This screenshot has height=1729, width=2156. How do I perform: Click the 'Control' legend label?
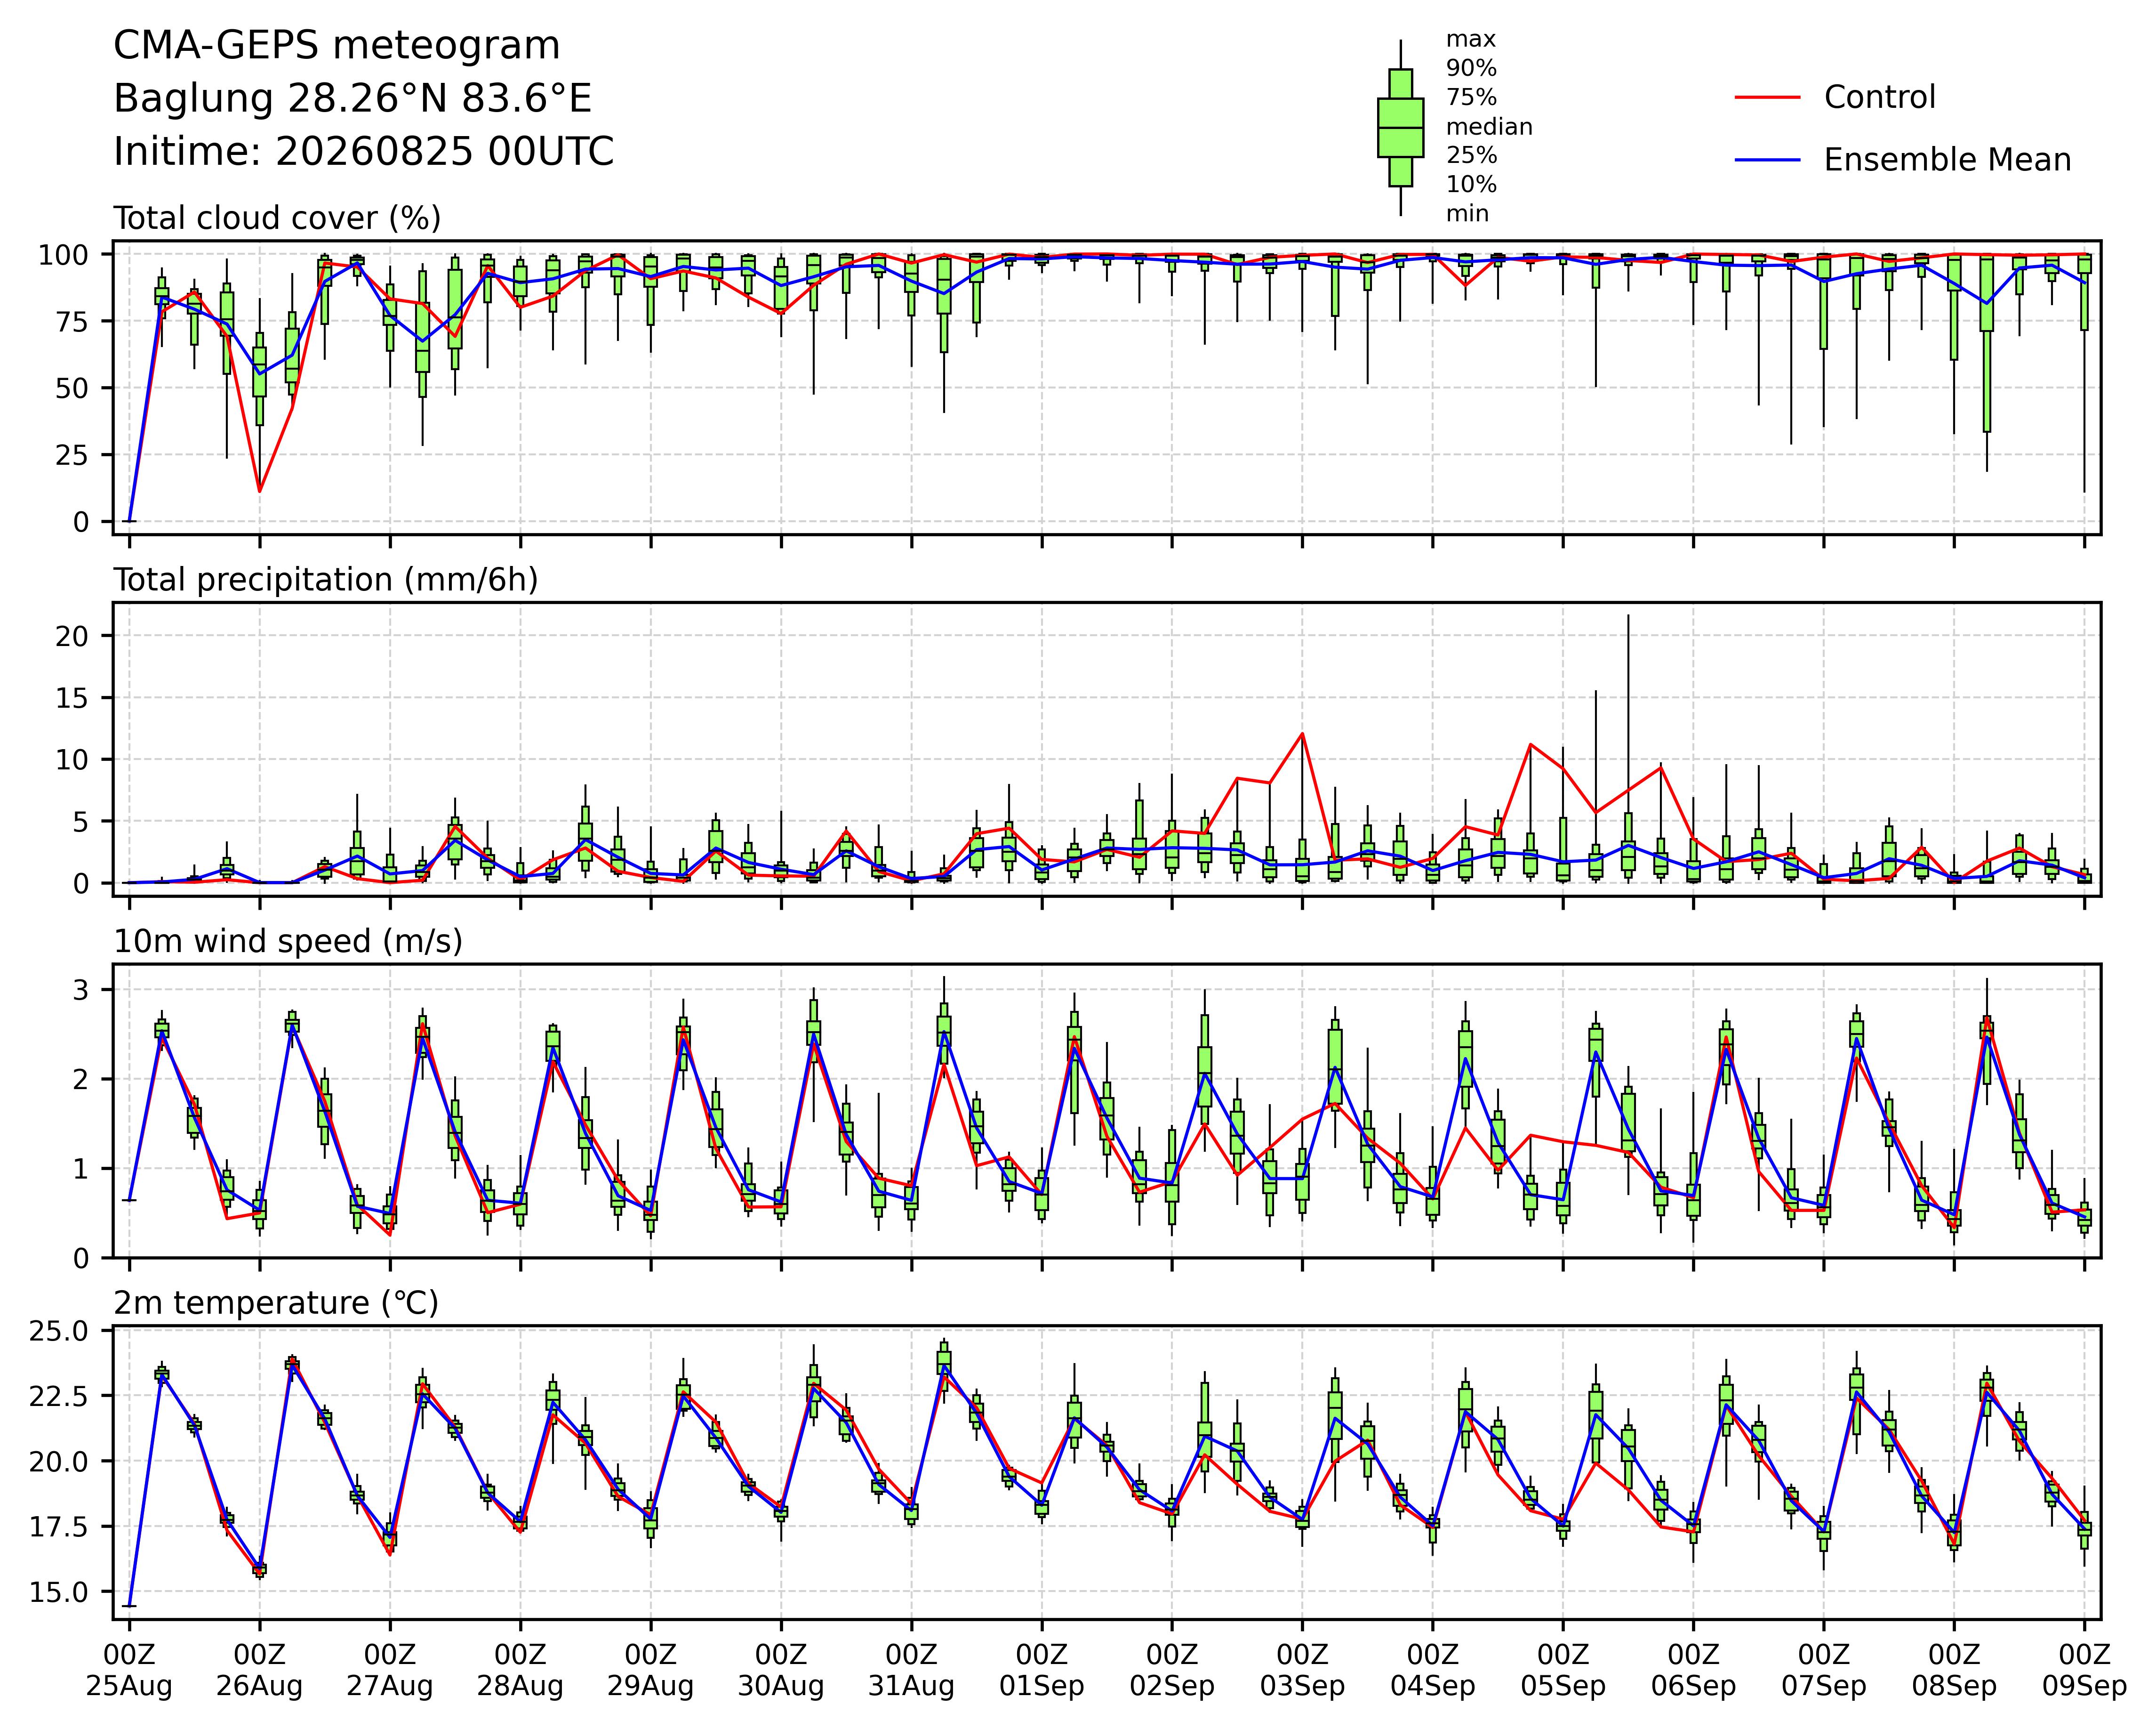point(1880,97)
